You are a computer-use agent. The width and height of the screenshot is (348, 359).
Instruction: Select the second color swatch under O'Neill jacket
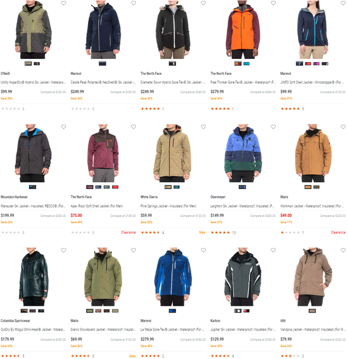coord(37,63)
